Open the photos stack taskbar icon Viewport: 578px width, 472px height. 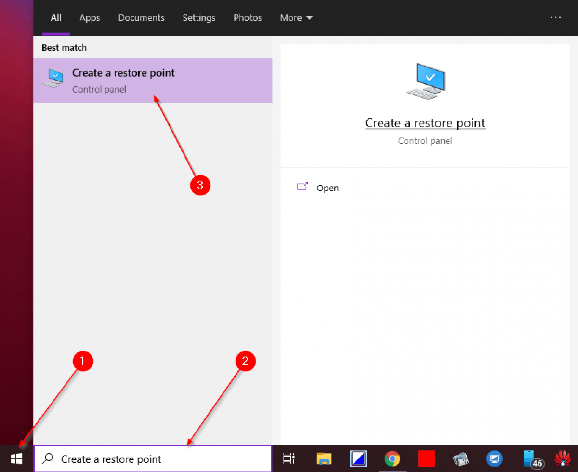point(461,459)
